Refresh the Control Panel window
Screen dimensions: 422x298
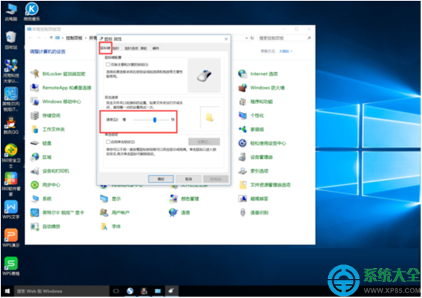click(x=252, y=38)
